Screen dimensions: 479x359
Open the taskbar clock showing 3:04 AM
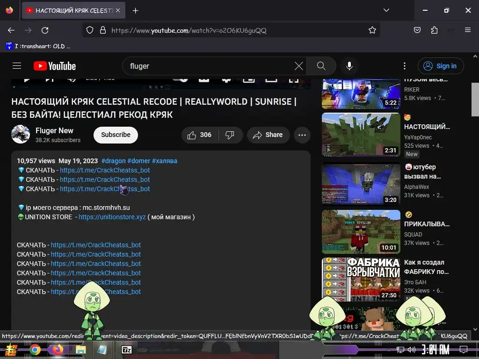click(435, 350)
